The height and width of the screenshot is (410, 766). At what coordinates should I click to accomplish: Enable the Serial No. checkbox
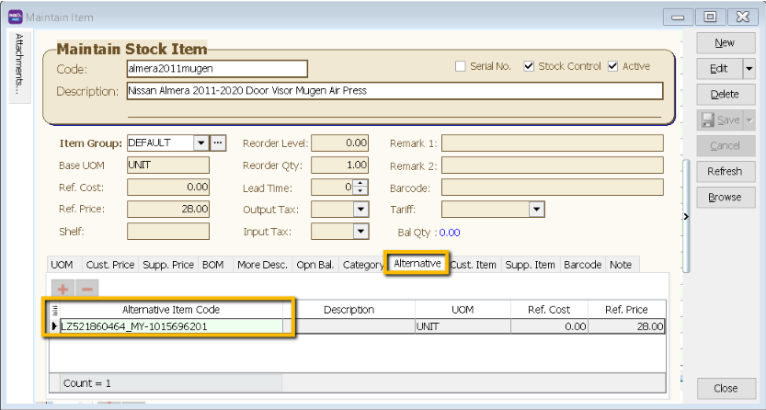pyautogui.click(x=462, y=66)
